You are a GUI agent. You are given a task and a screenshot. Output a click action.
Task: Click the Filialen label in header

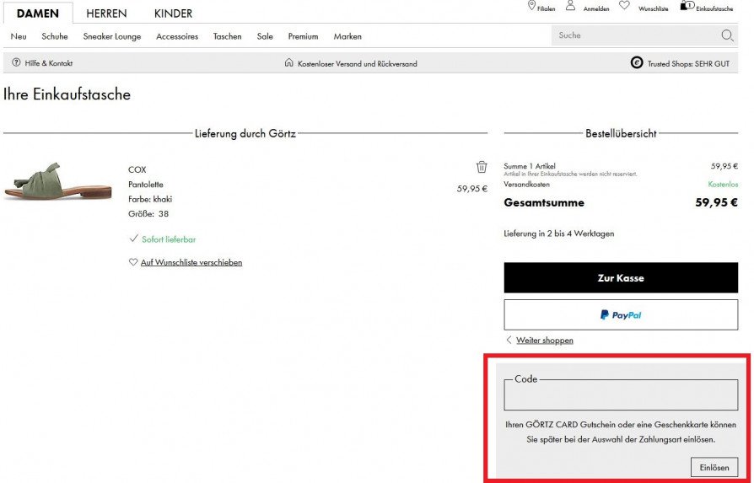547,8
